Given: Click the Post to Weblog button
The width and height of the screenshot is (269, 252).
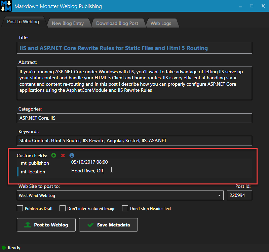Looking at the screenshot, I should [46, 225].
